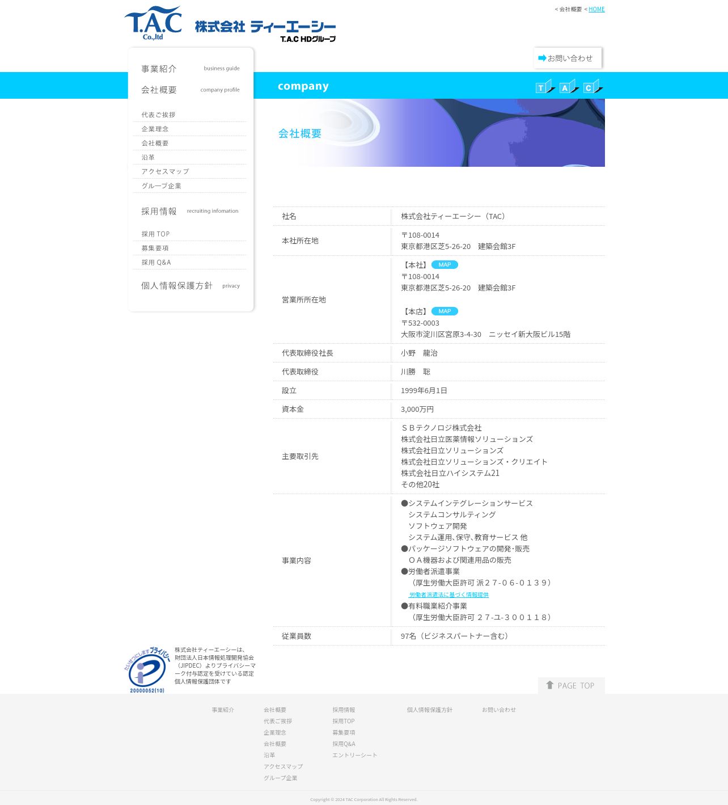Open the 労働者派遣法に基づく情報提供 link
Image resolution: width=728 pixels, height=805 pixels.
tap(449, 595)
